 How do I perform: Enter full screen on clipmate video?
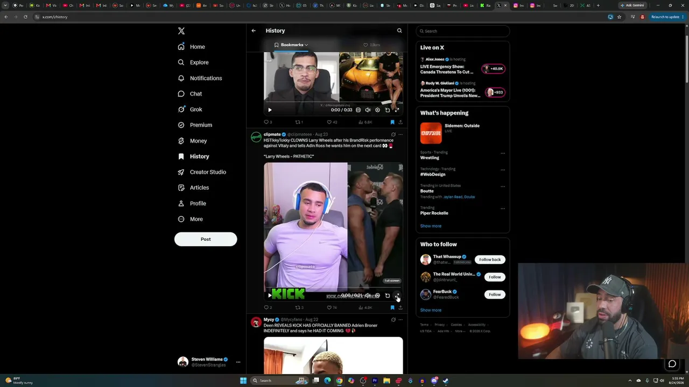click(397, 296)
